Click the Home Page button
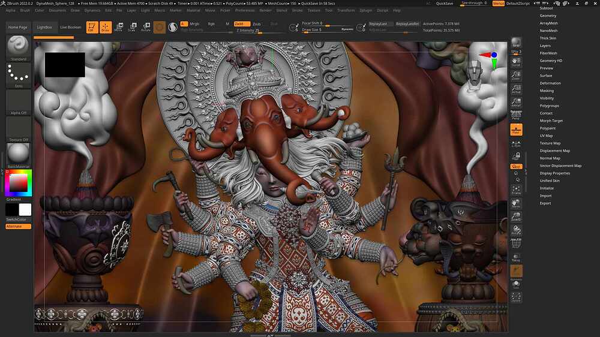The width and height of the screenshot is (600, 337). [17, 27]
